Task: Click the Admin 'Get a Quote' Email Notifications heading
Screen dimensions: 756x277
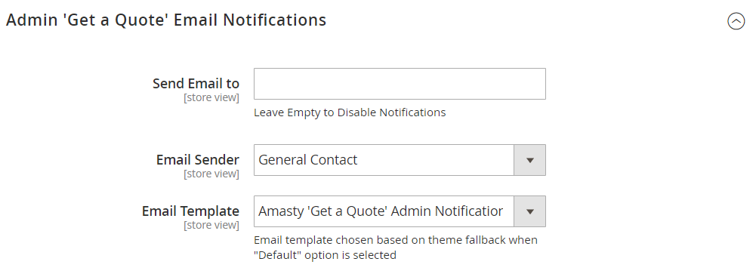Action: [x=166, y=20]
